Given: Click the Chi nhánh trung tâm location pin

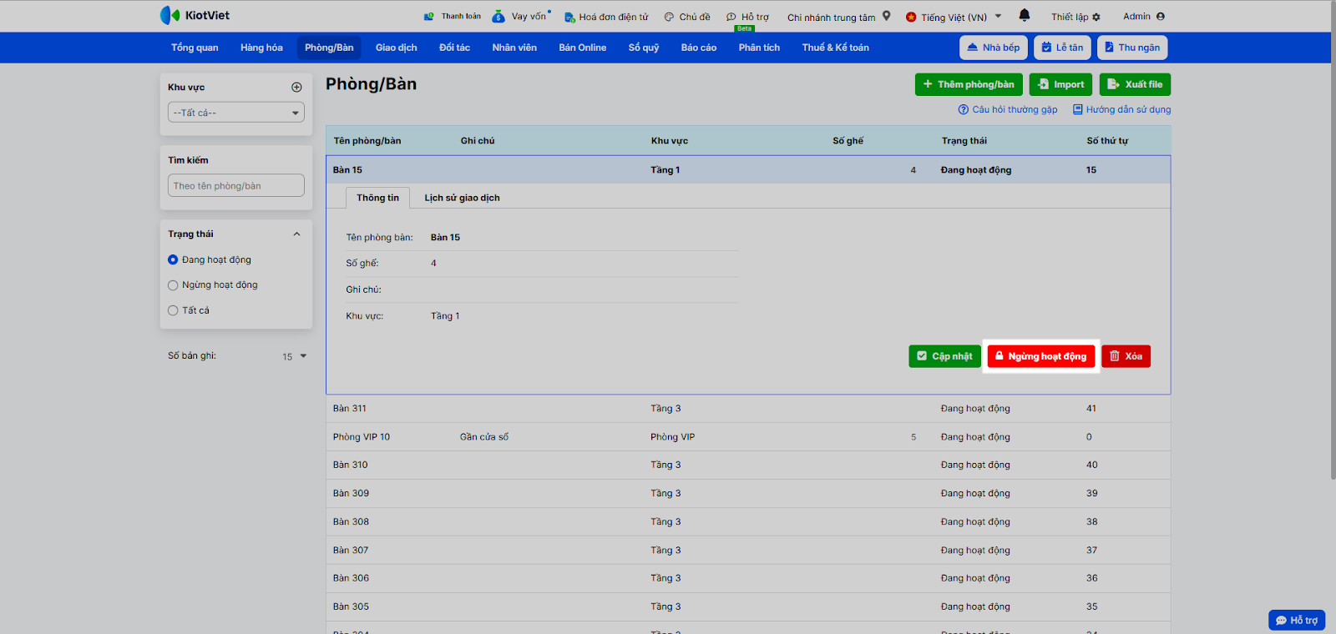Looking at the screenshot, I should (887, 16).
